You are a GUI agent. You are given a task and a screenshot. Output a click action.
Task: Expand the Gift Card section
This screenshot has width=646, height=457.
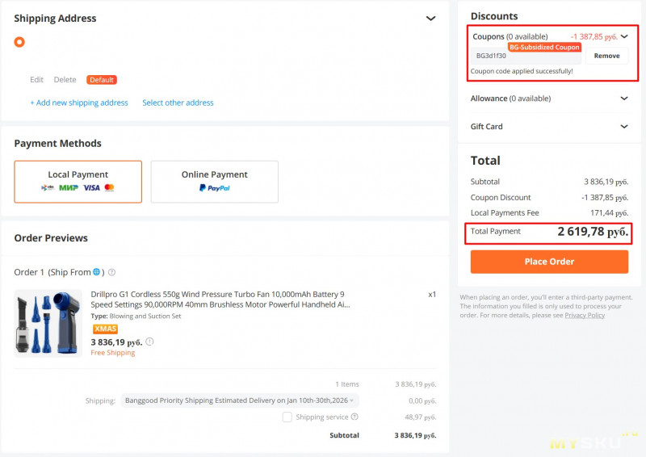pyautogui.click(x=623, y=127)
